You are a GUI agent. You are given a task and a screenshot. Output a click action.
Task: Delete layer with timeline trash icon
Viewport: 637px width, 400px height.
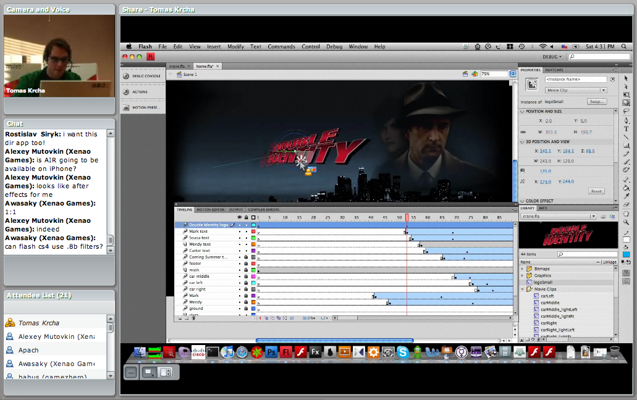193,318
